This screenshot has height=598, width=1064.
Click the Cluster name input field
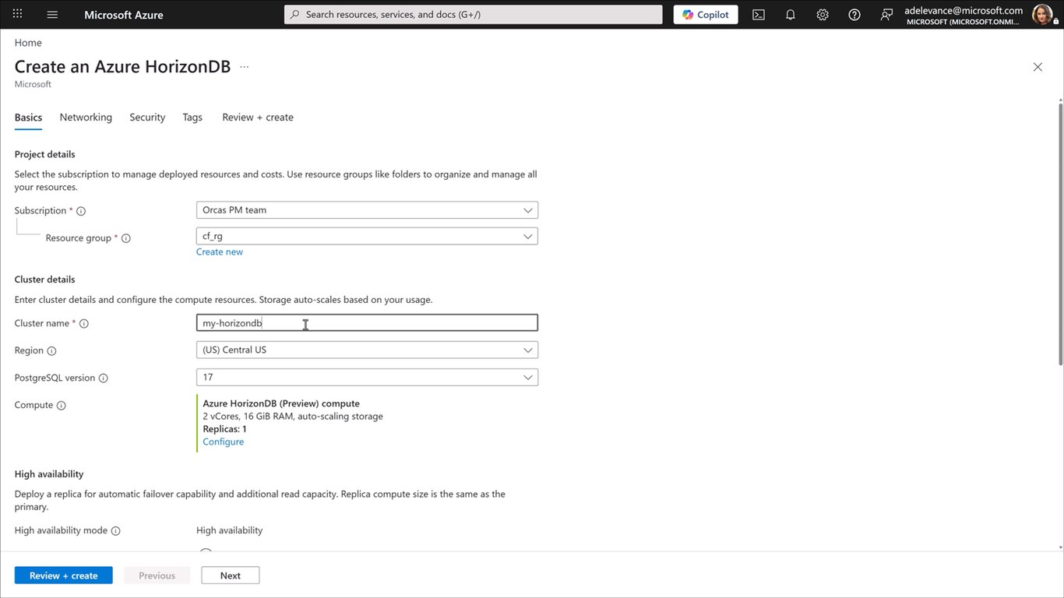pos(367,322)
